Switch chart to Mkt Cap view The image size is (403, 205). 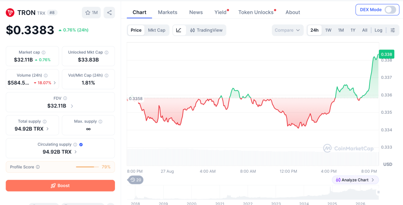(157, 30)
